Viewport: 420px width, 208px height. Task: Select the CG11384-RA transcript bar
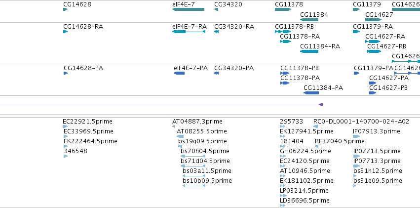pyautogui.click(x=309, y=51)
